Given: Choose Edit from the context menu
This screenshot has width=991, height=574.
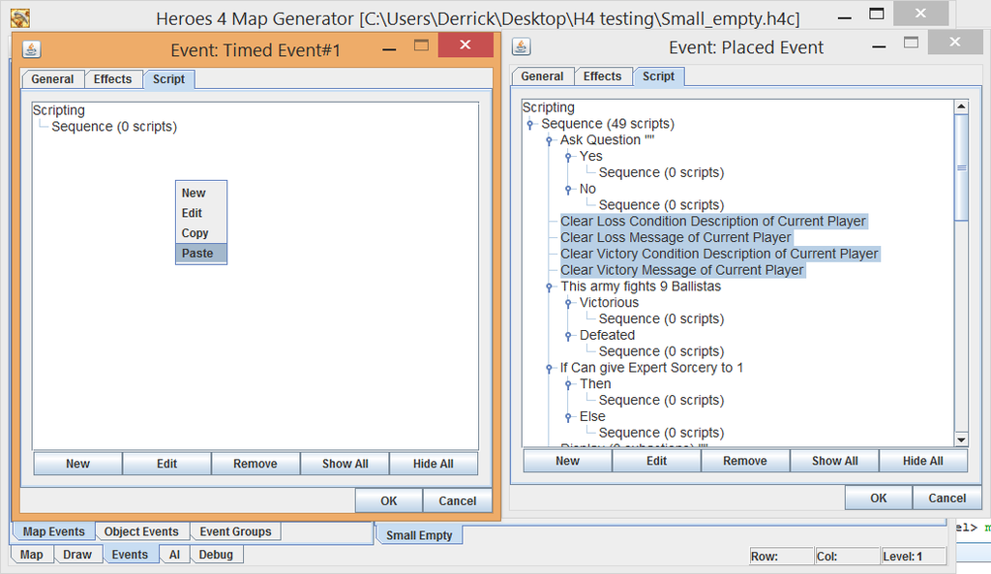Looking at the screenshot, I should pos(201,213).
